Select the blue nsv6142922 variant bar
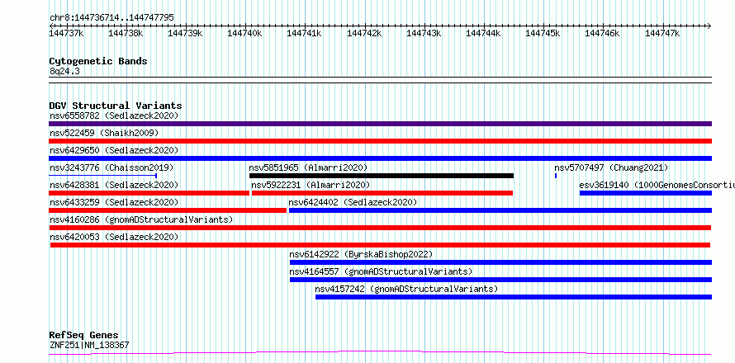Image resolution: width=735 pixels, height=363 pixels. [500, 262]
